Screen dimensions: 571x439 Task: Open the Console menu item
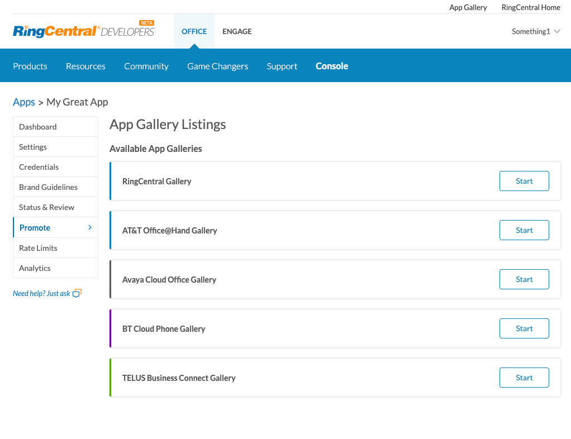(x=332, y=66)
